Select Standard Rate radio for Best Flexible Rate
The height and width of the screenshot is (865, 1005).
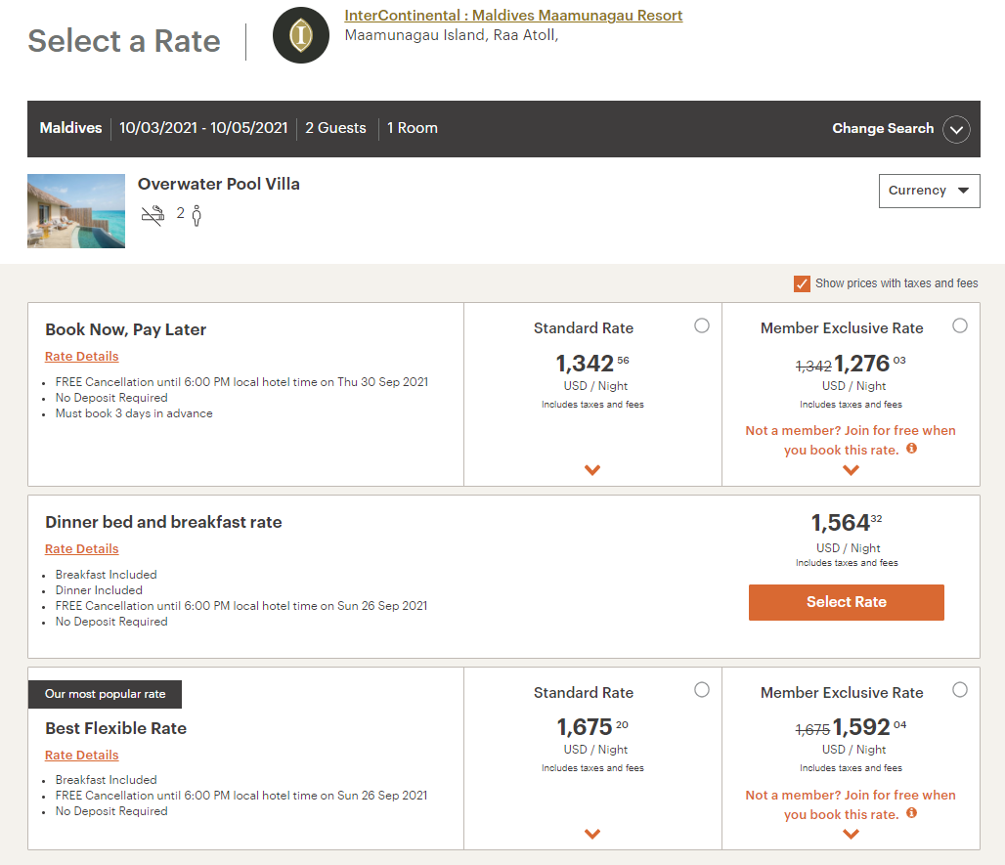701,689
